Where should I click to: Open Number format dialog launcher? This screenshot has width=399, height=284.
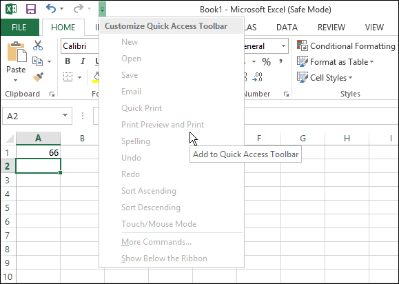pyautogui.click(x=287, y=94)
